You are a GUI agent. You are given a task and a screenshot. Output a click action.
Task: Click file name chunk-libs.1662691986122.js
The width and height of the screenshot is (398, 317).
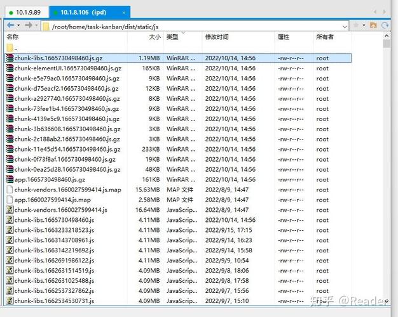click(x=54, y=261)
